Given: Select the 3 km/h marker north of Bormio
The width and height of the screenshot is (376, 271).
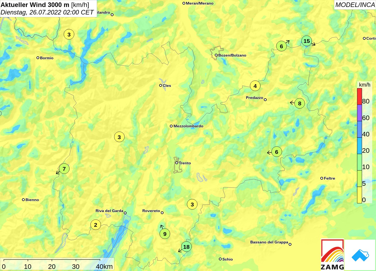Looking at the screenshot, I should click(x=69, y=35).
